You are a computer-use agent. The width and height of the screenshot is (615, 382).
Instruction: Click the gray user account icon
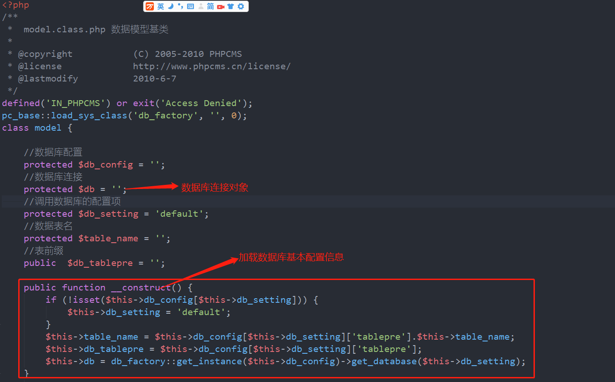201,6
